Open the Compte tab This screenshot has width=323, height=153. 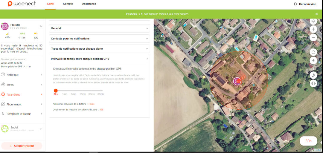coord(68,4)
